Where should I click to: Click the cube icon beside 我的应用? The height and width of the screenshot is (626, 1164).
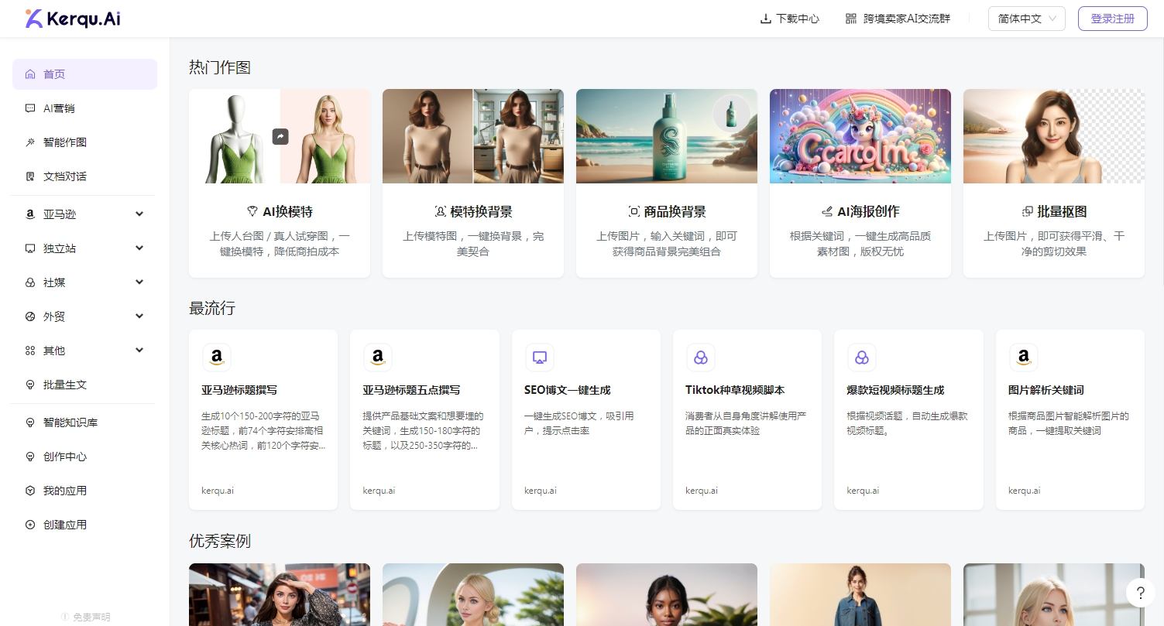coord(30,491)
